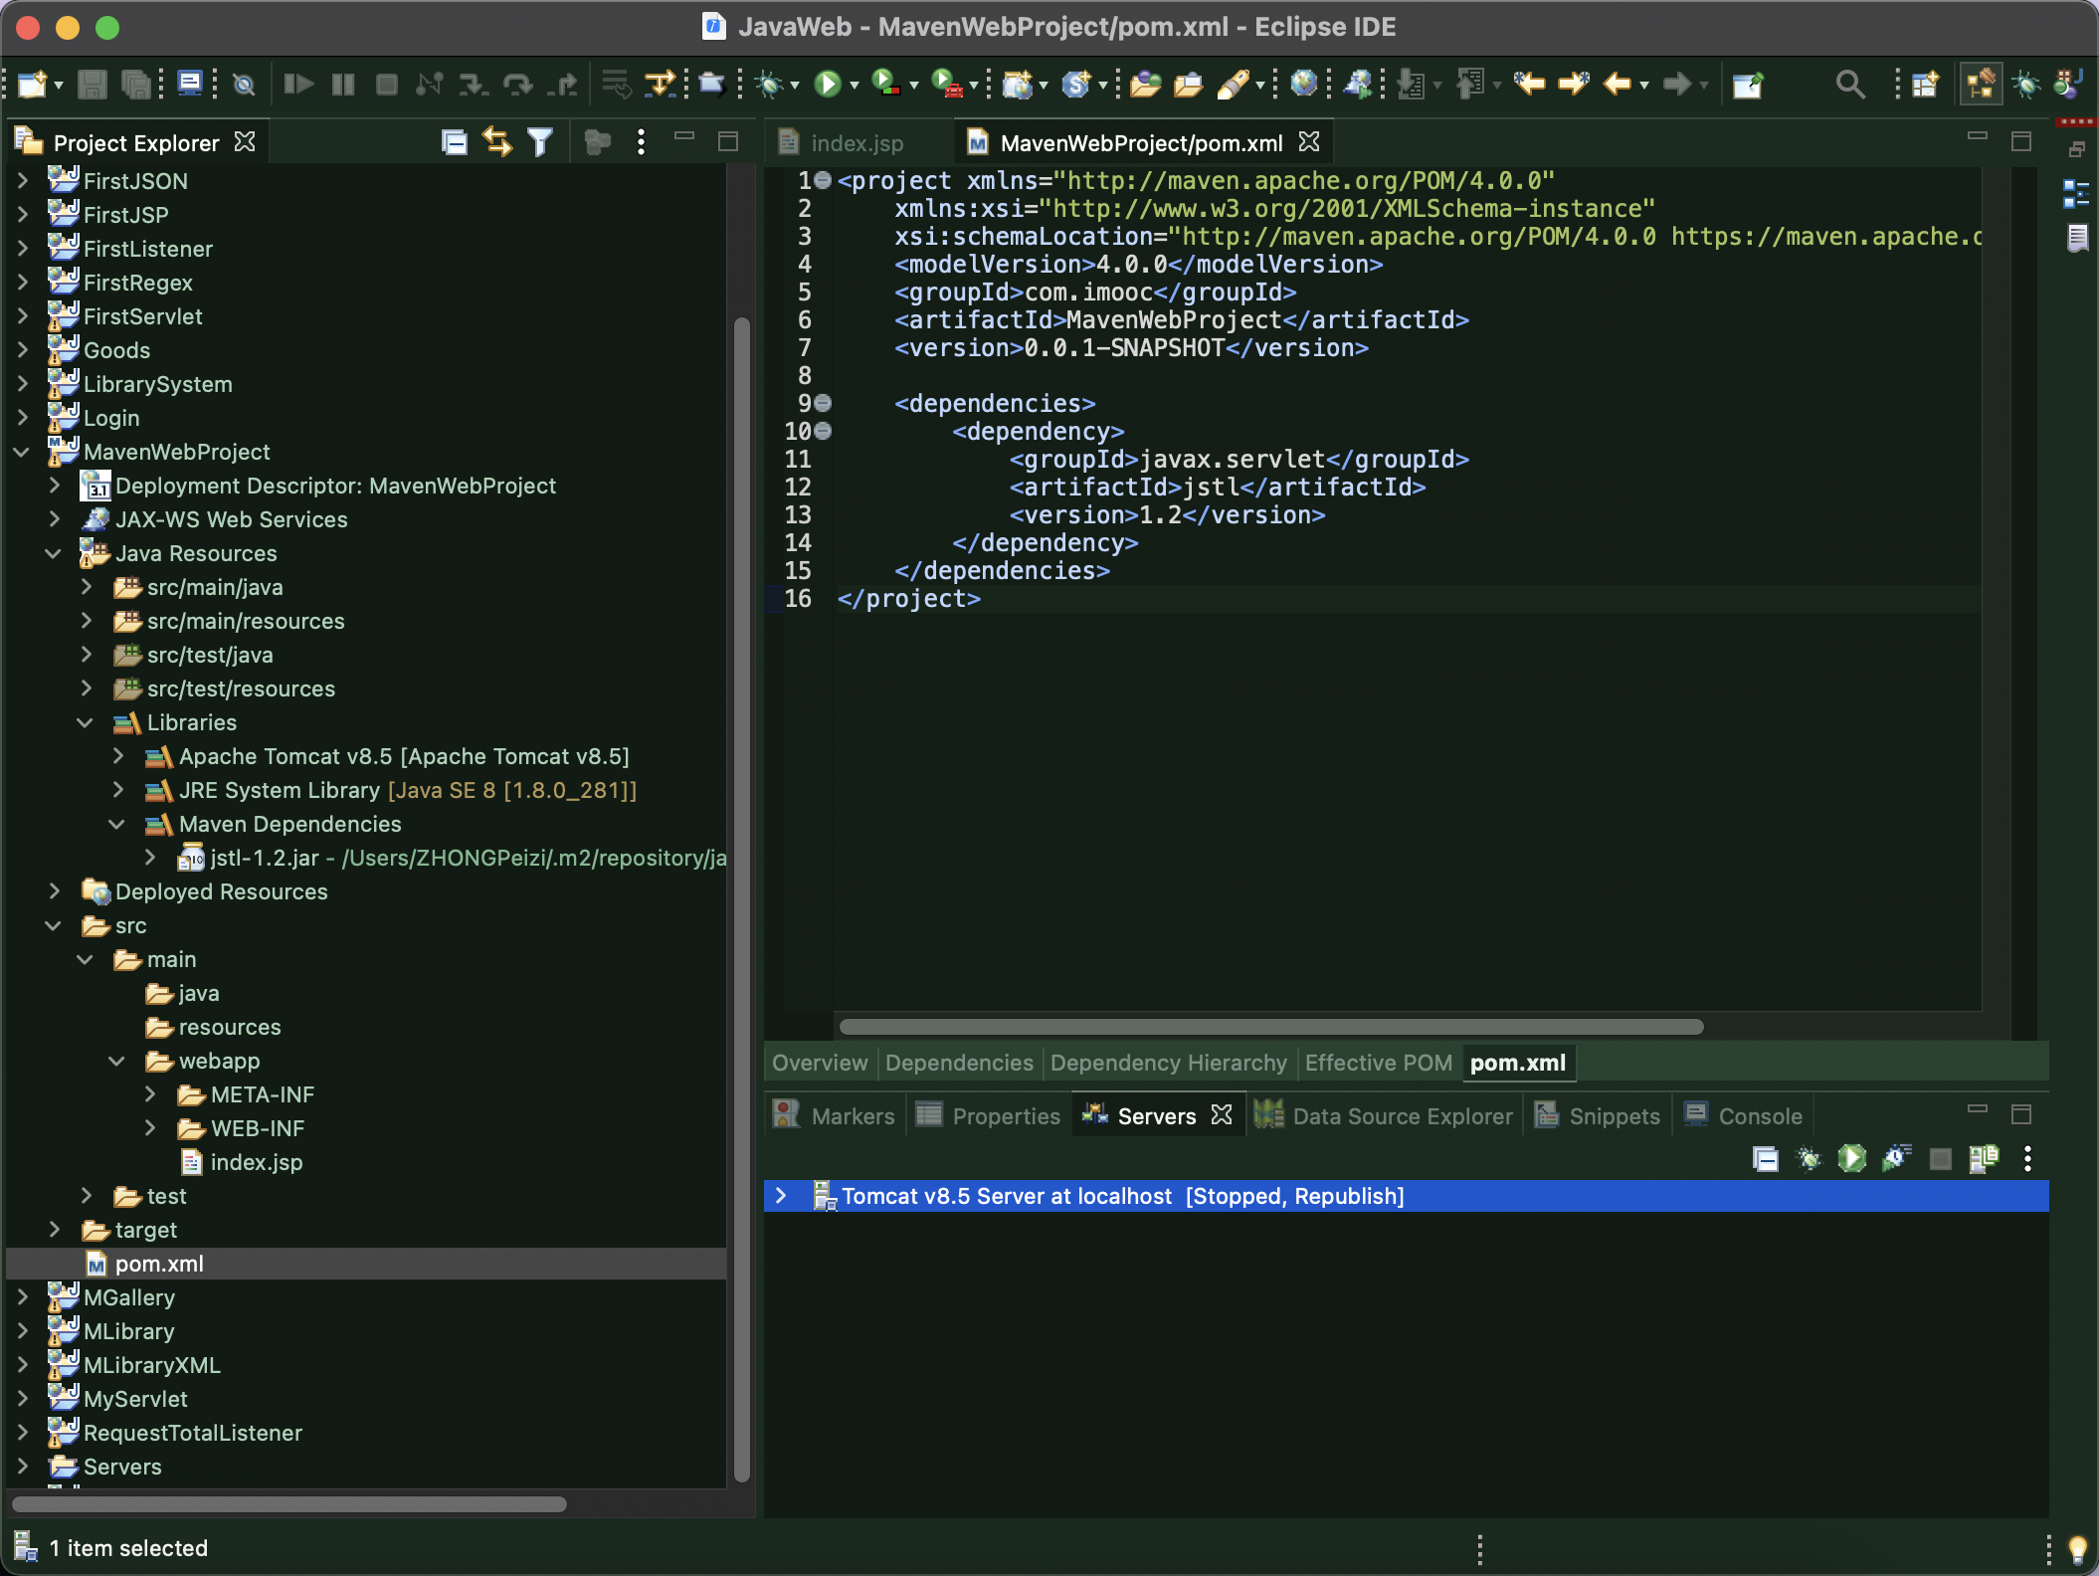Click the Back navigation arrow icon
This screenshot has height=1576, width=2099.
pyautogui.click(x=1617, y=85)
